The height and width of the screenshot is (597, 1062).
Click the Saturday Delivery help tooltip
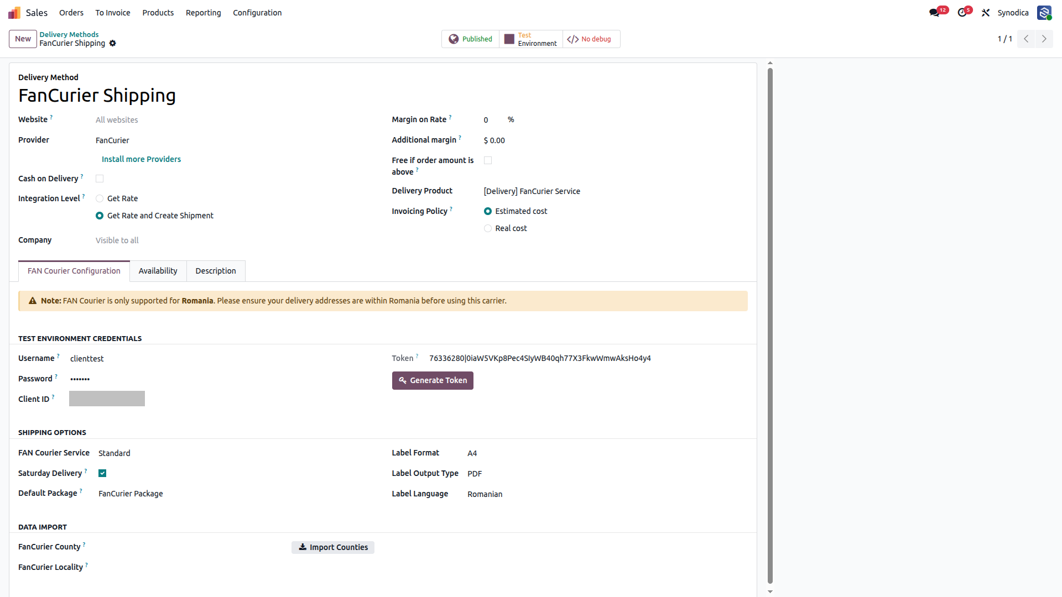(86, 471)
